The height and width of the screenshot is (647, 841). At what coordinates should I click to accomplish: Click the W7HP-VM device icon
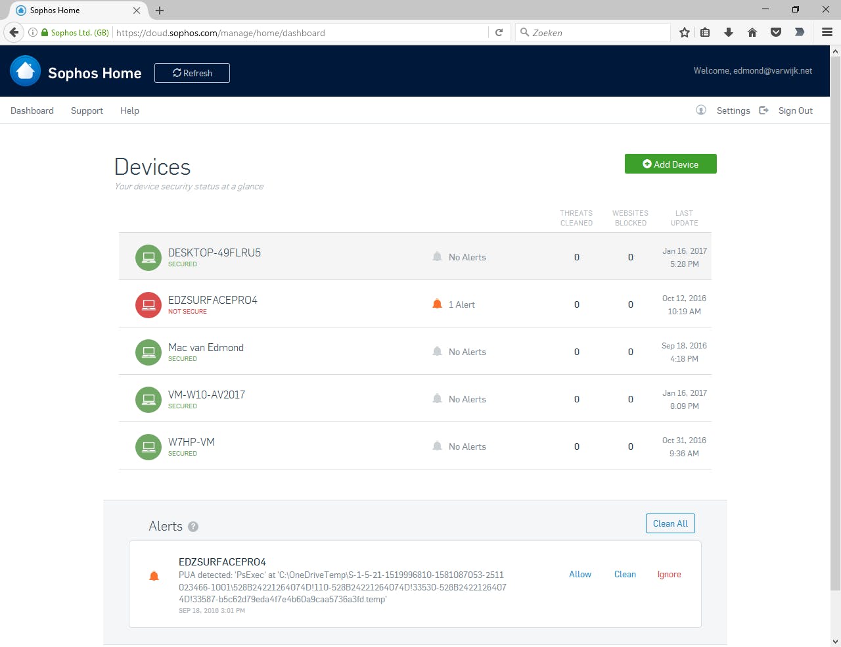[148, 447]
